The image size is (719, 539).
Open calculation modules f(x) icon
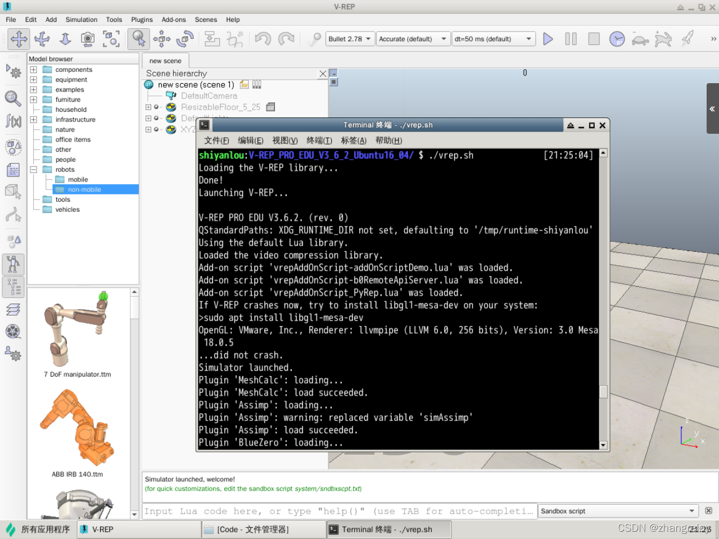13,121
